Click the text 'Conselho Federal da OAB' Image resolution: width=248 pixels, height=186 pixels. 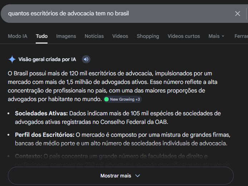point(134,122)
